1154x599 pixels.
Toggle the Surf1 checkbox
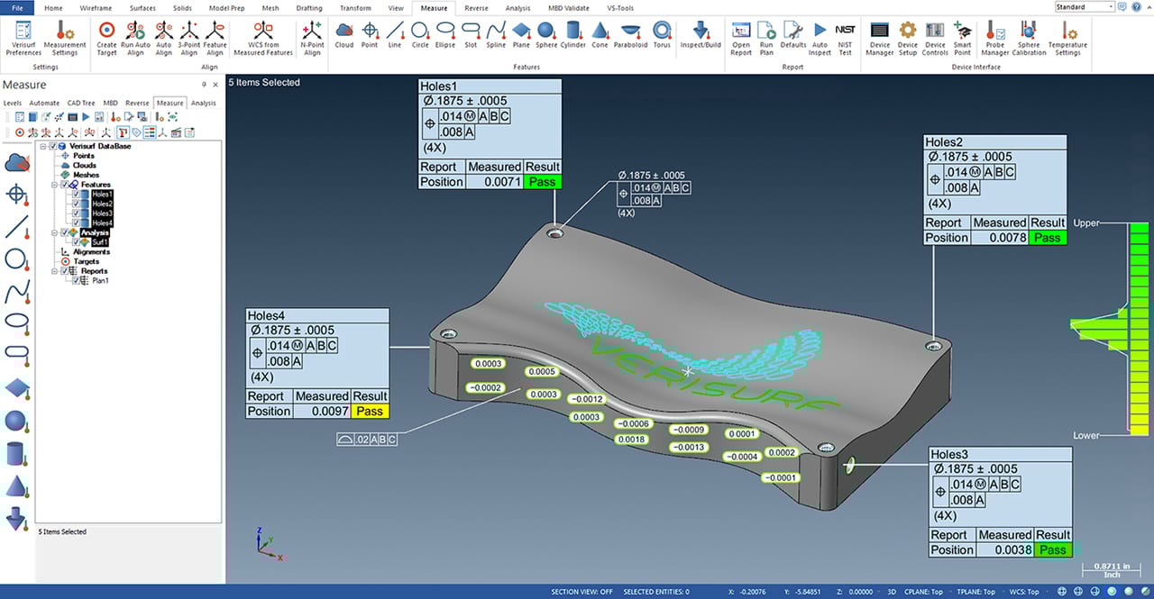pyautogui.click(x=76, y=241)
